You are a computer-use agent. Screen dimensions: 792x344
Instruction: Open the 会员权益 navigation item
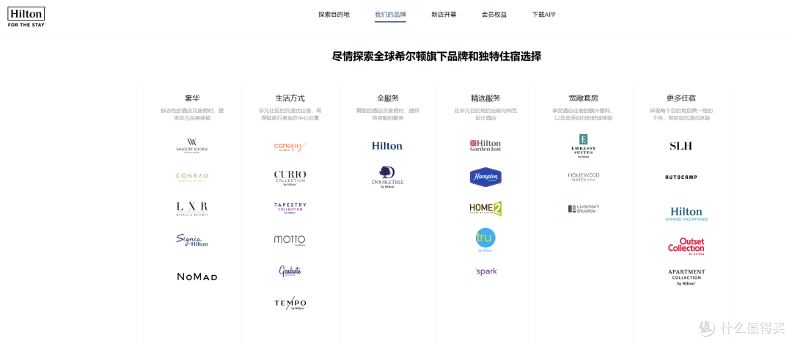(494, 15)
